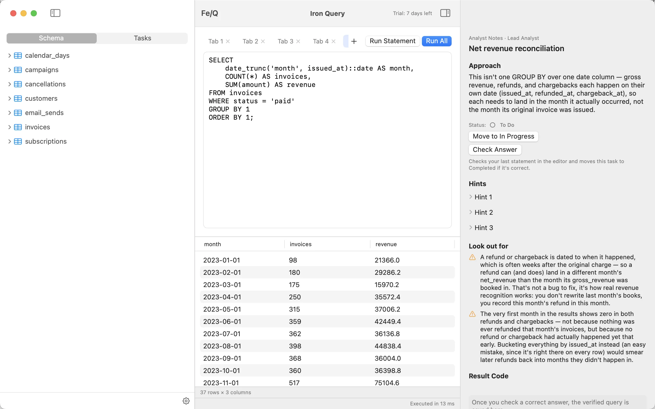Screen dimensions: 655x409
Task: Close Tab 4 with its x
Action: (333, 41)
